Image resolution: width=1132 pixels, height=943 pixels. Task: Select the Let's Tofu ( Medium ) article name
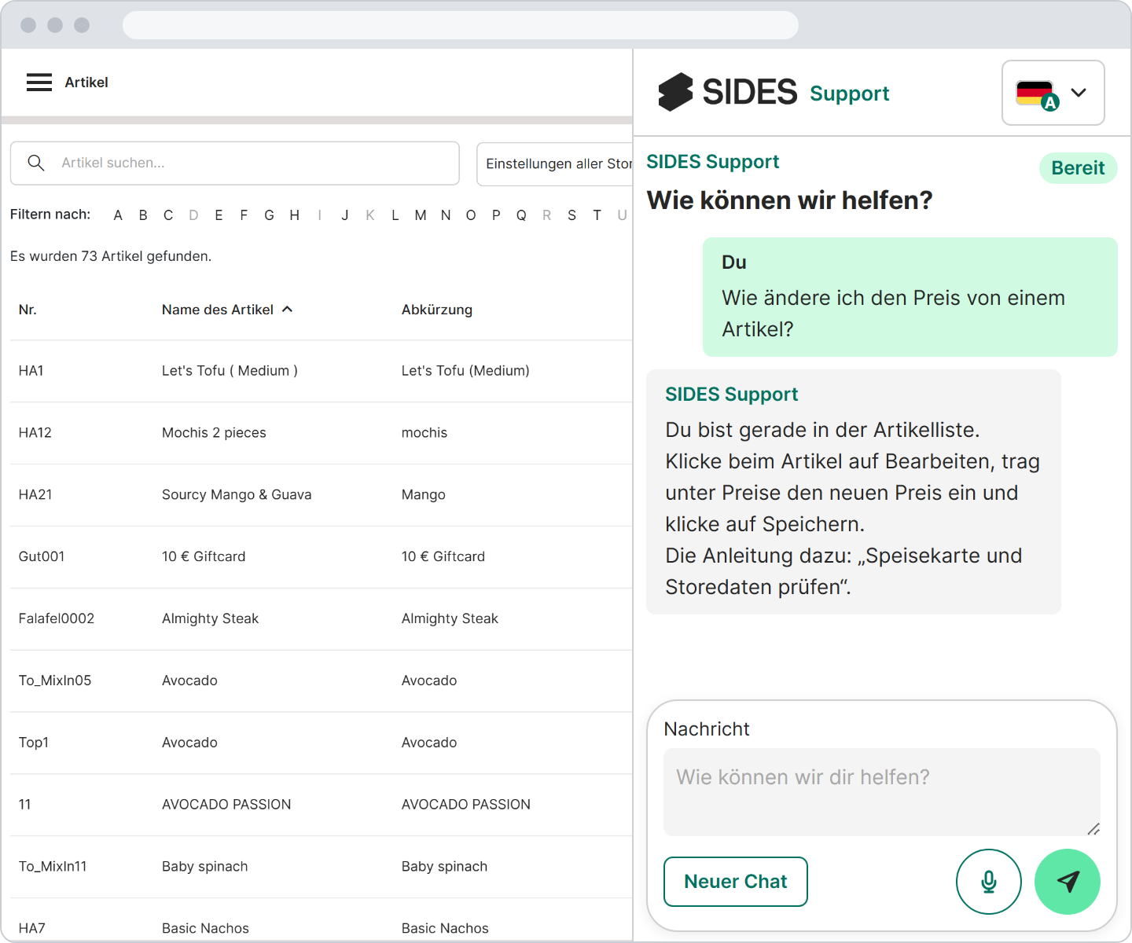tap(230, 371)
